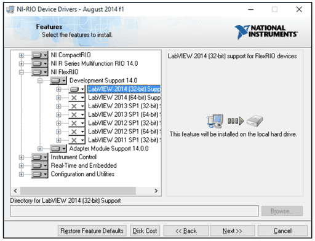The width and height of the screenshot is (315, 241).
Task: Collapse the Development Support 14.0 node
Action: coord(40,81)
